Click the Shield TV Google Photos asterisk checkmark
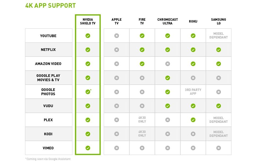The height and width of the screenshot is (161, 258). tap(88, 92)
